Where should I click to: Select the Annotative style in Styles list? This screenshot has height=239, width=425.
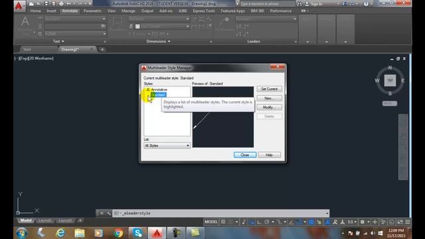pos(159,90)
